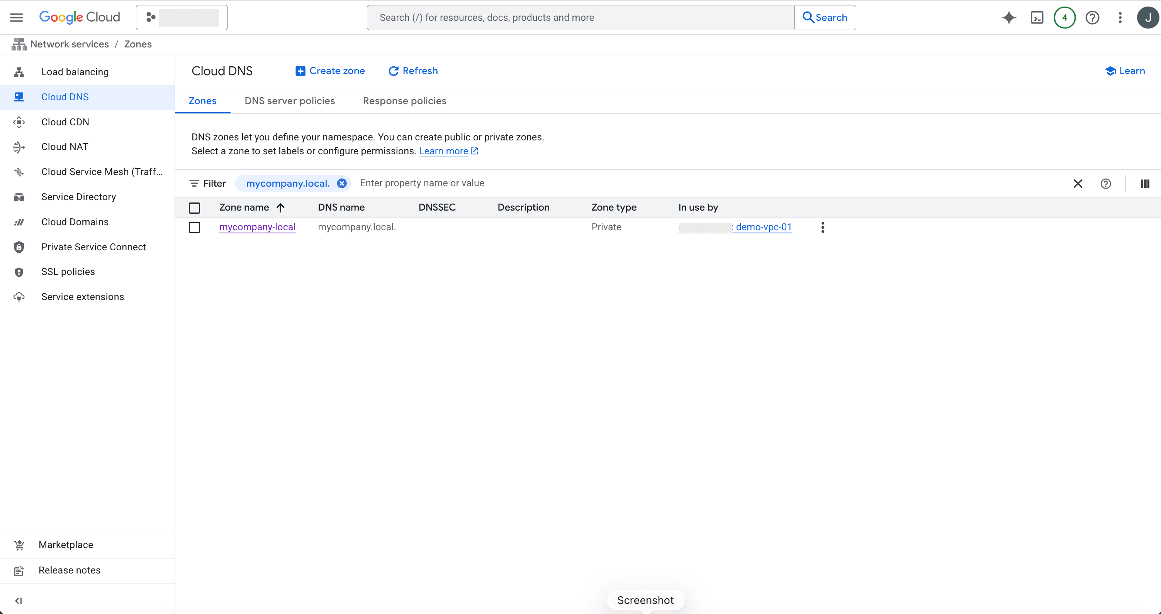Open the main navigation hamburger menu
Screen dimensions: 1161x614
click(16, 17)
